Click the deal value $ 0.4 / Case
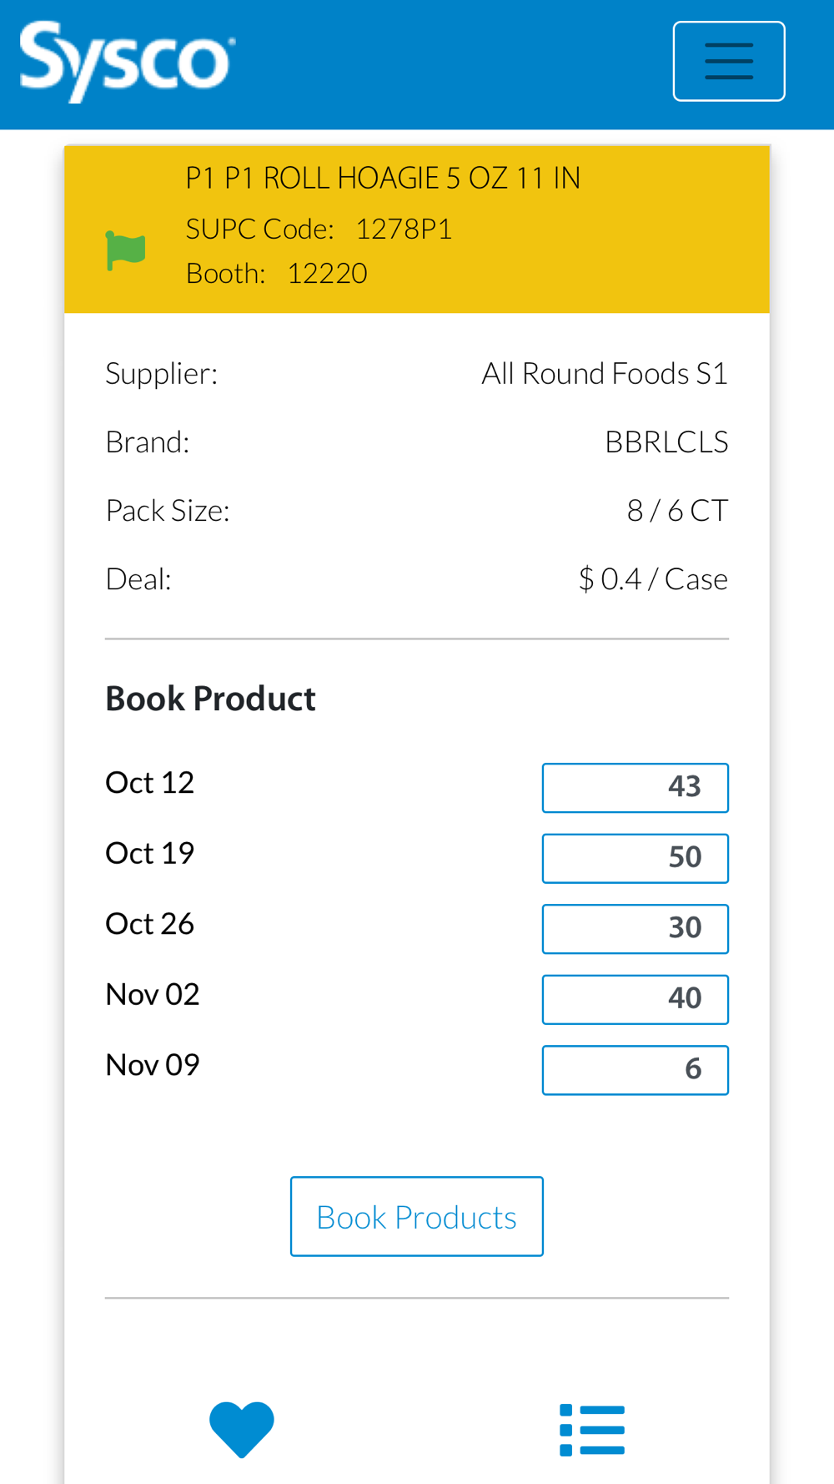This screenshot has width=834, height=1484. [652, 578]
